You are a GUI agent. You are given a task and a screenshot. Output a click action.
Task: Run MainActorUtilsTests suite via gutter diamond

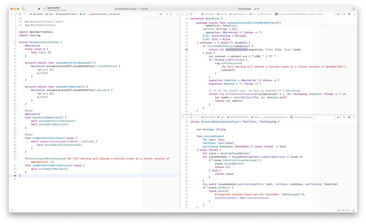tap(15, 42)
